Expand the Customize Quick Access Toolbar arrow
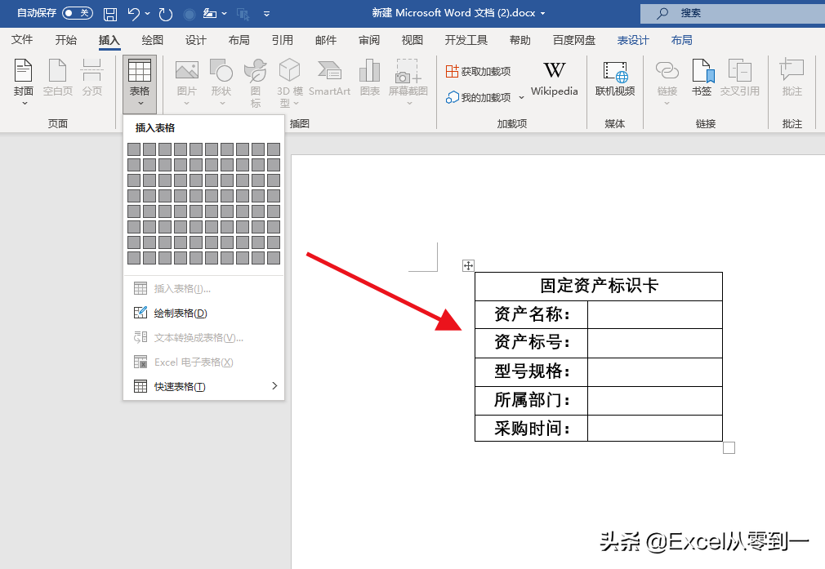 coord(267,14)
